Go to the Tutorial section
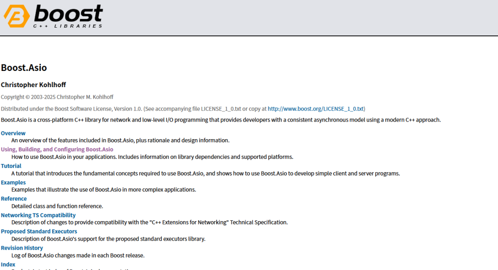Screen dimensions: 498x270 point(11,166)
